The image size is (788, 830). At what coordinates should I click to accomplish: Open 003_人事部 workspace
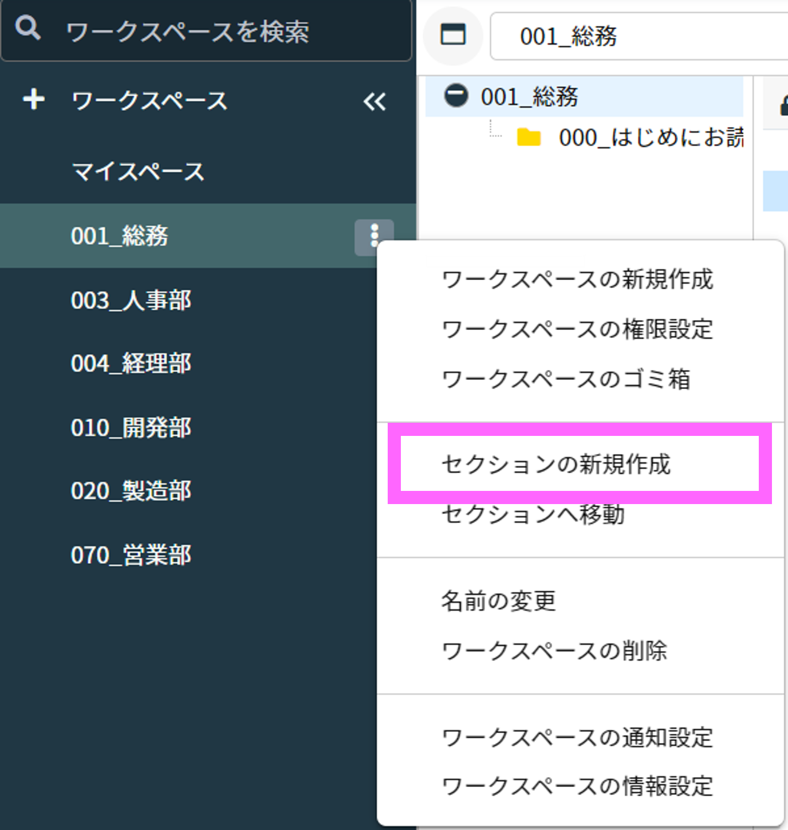131,300
